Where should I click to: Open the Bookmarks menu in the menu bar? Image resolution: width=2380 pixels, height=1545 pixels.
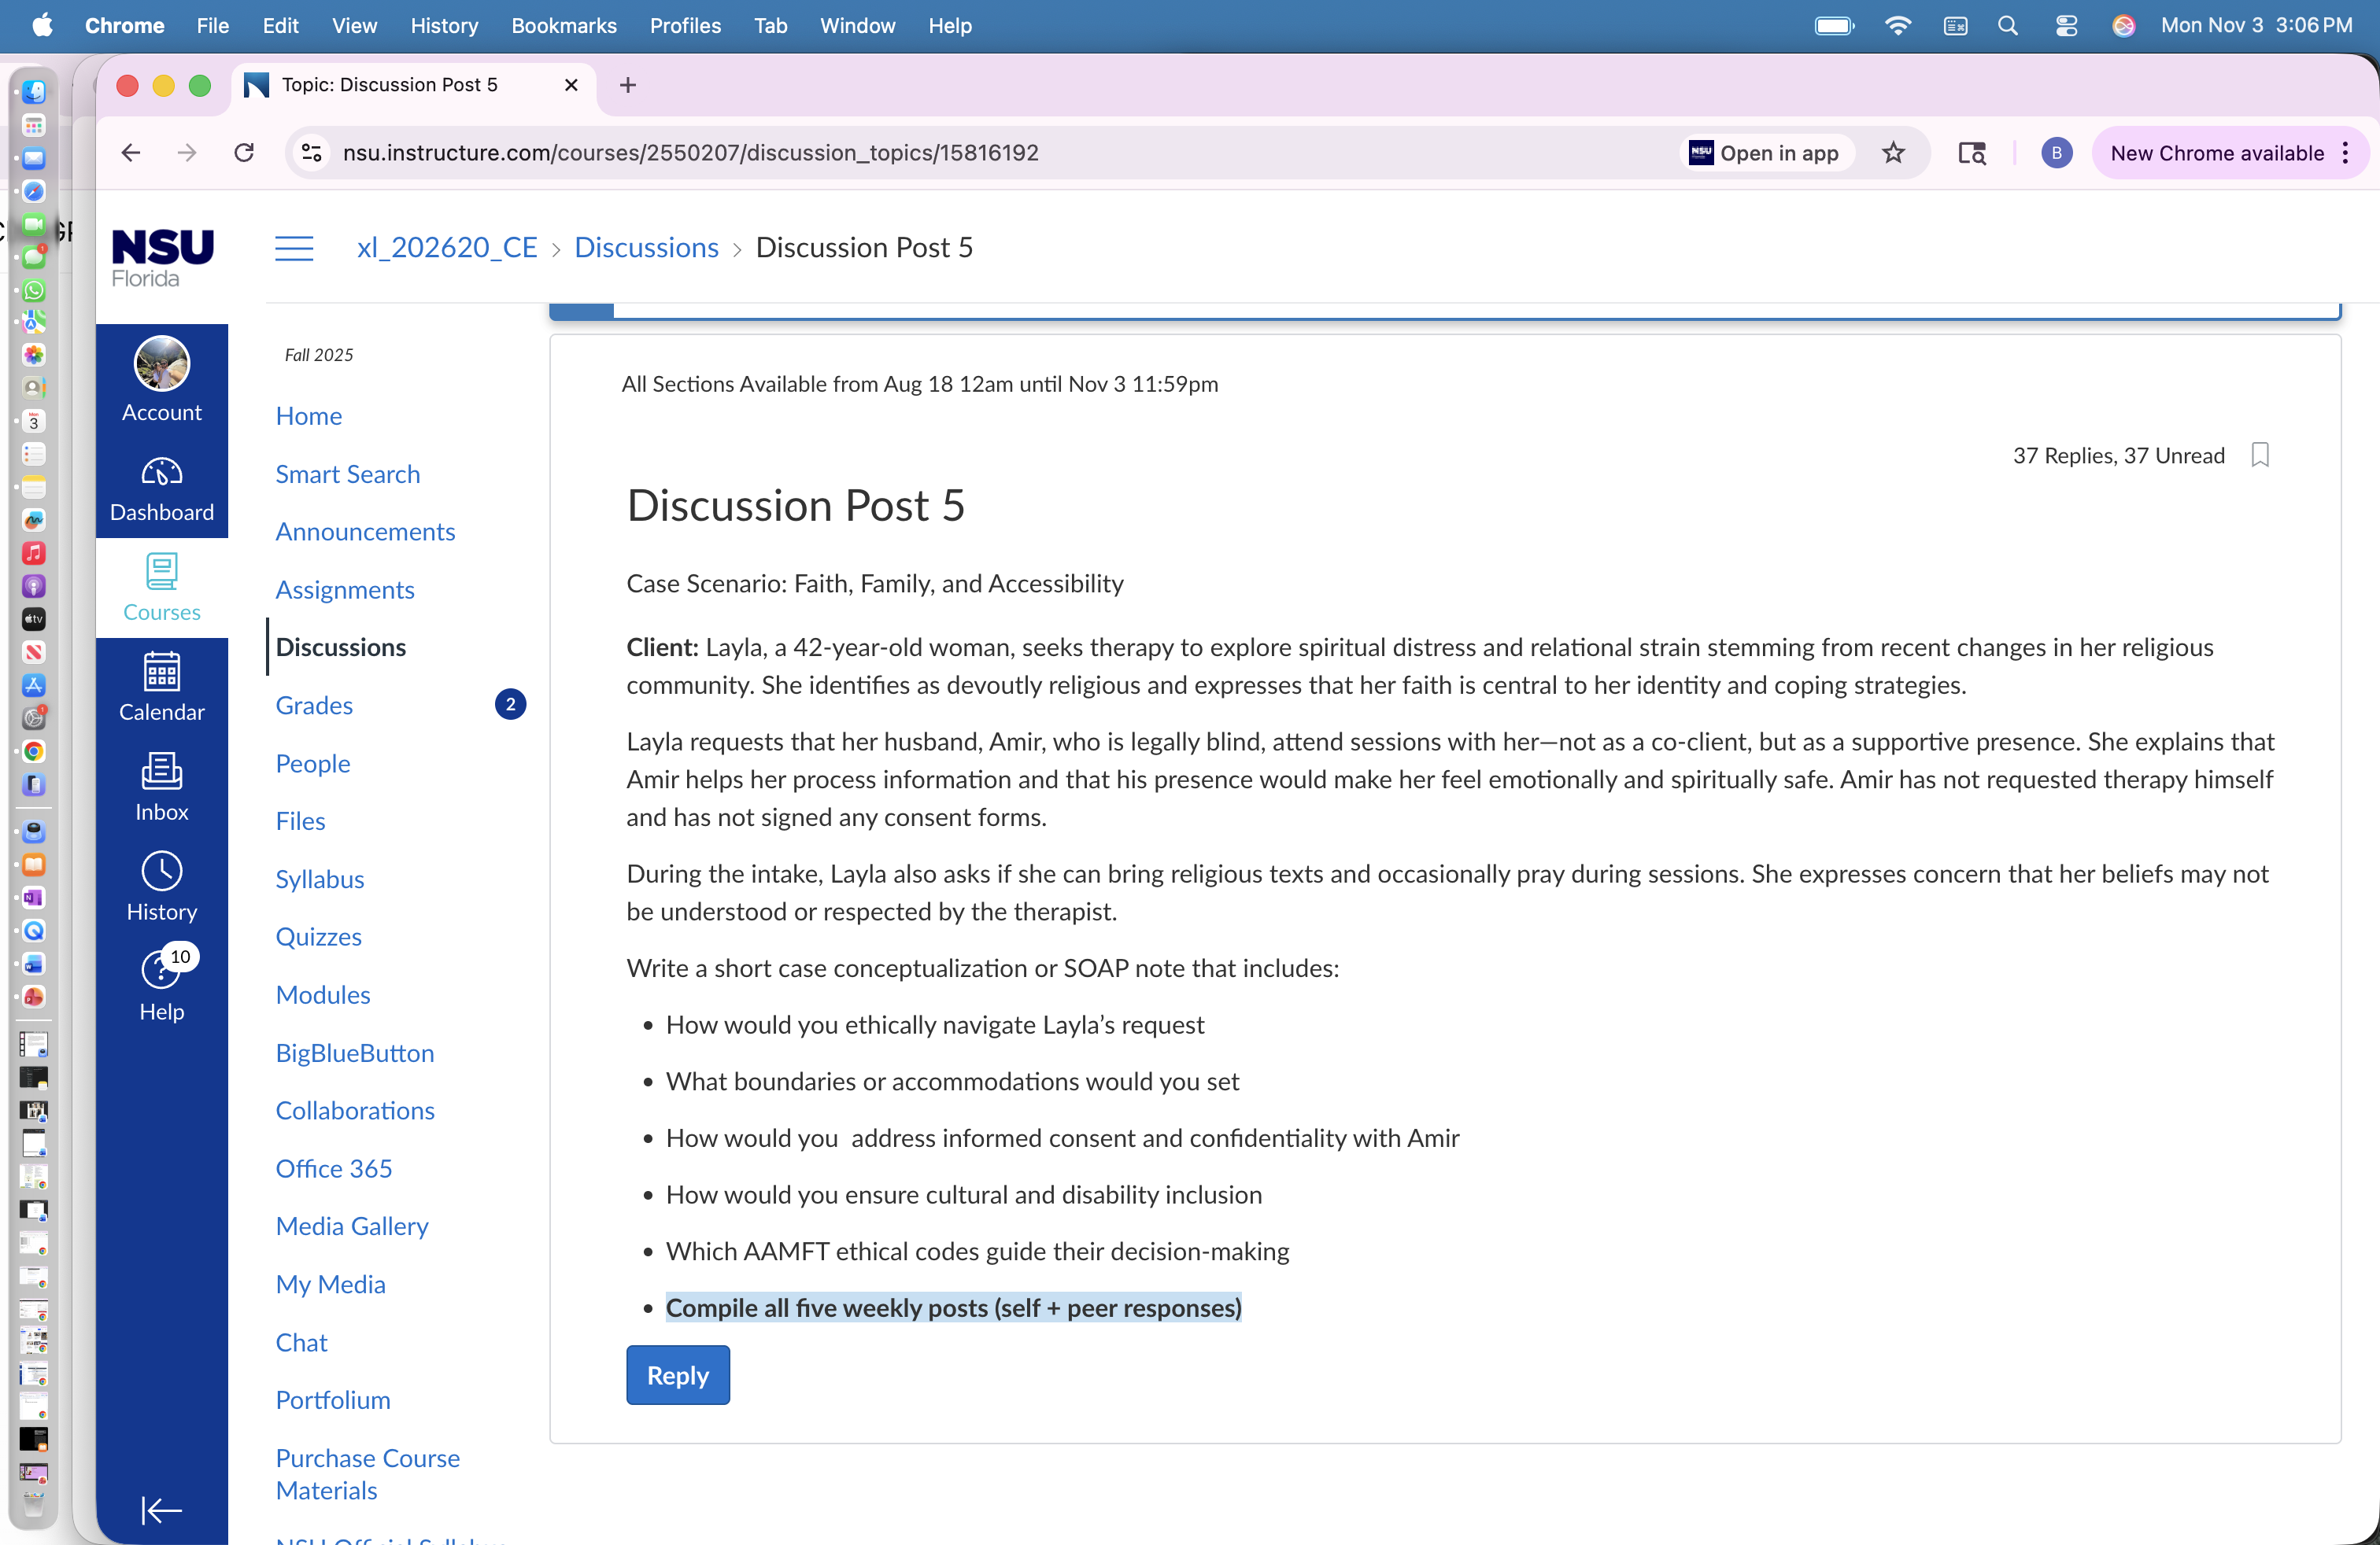(564, 25)
